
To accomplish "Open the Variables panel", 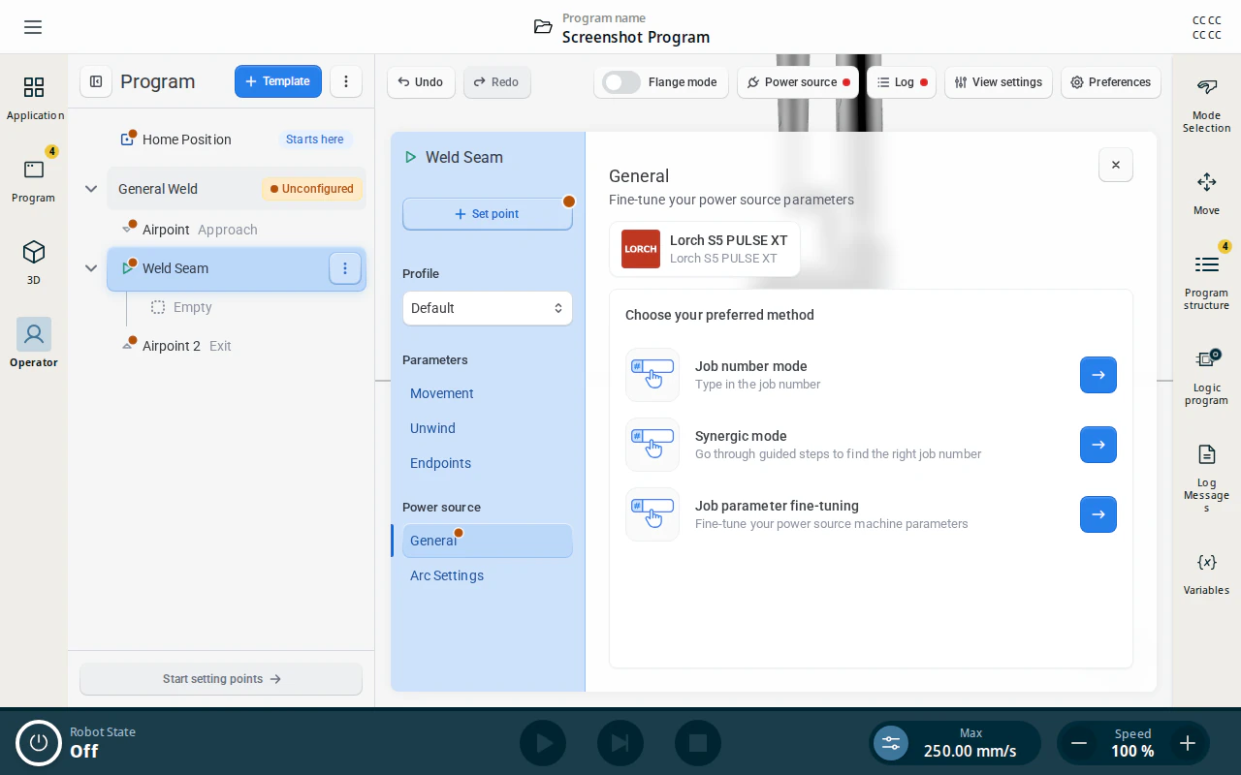I will (1206, 573).
